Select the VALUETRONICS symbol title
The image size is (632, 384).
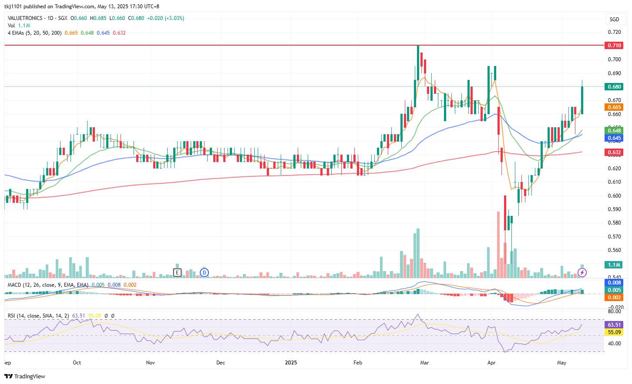[25, 18]
